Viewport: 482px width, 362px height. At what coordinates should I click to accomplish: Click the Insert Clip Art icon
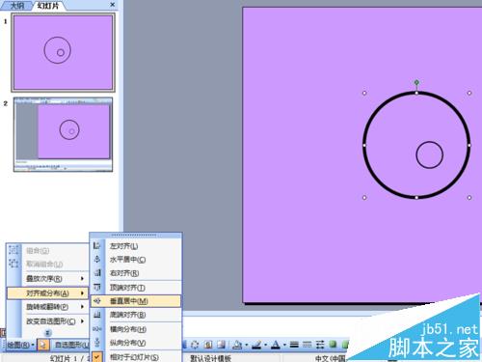coord(208,345)
